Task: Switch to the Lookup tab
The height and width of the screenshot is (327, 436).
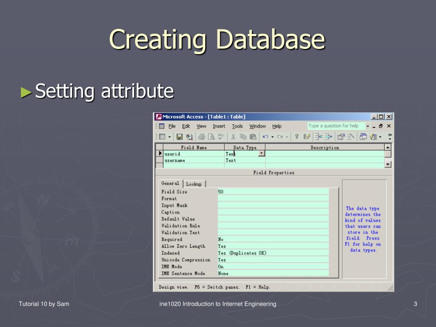Action: pos(194,184)
